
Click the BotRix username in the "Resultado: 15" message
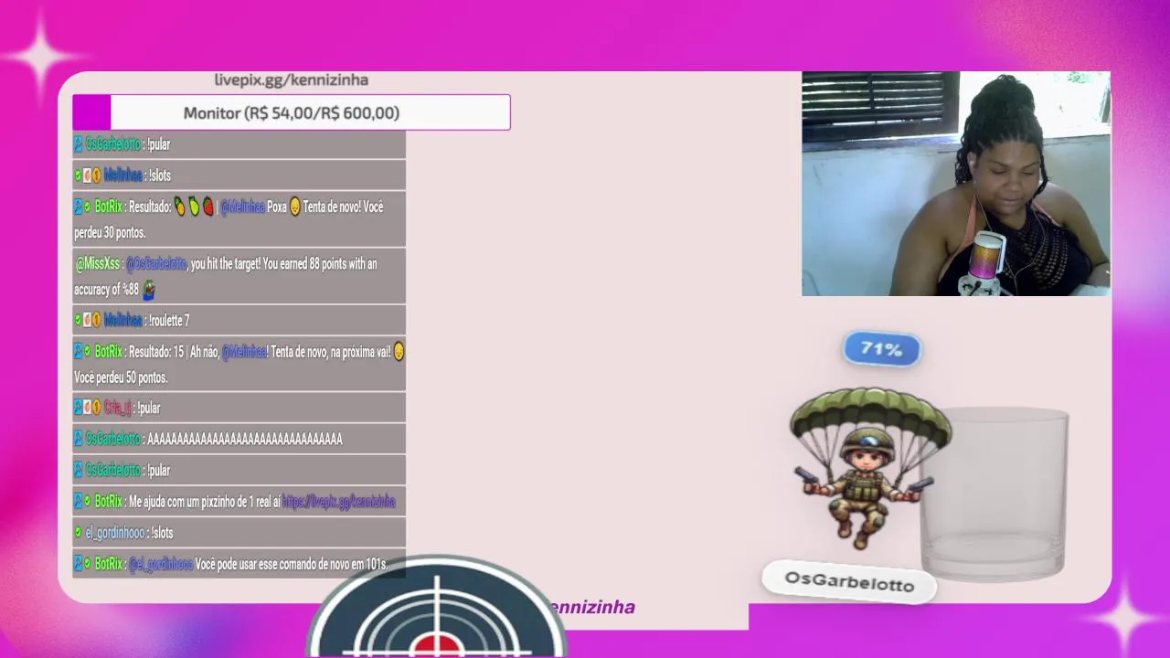pos(109,352)
